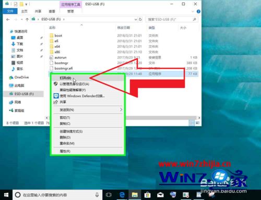Open Microsoft Edge from the taskbar
The image size is (261, 200).
[122, 195]
